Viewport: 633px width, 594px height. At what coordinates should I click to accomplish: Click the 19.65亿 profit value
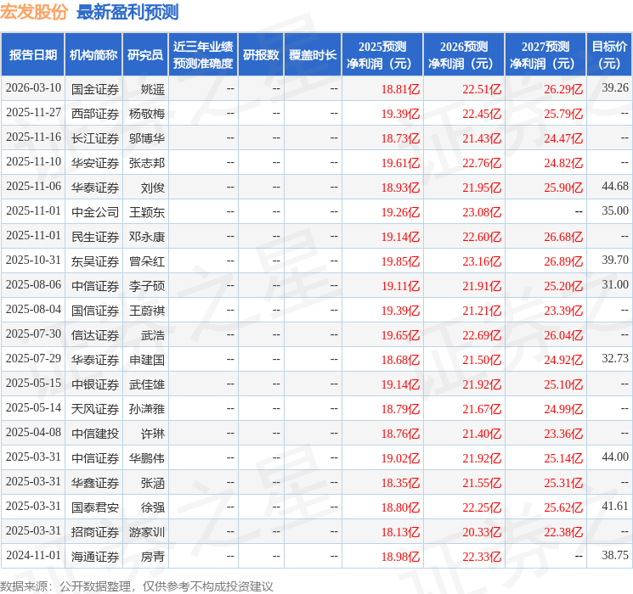point(400,335)
